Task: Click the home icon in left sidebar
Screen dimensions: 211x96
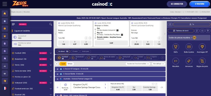Action: coord(5,13)
